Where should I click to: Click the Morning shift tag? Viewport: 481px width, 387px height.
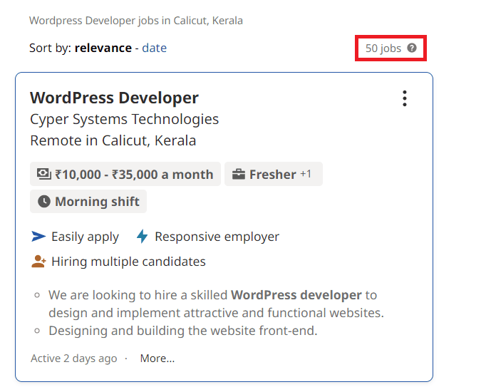[88, 202]
